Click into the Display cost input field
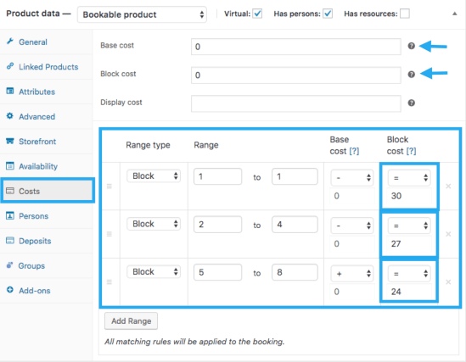The height and width of the screenshot is (362, 466). click(x=295, y=103)
